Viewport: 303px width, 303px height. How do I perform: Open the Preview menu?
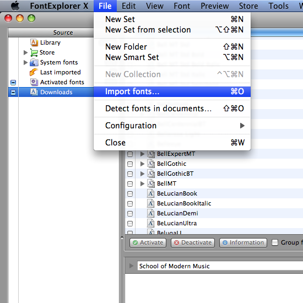point(215,6)
